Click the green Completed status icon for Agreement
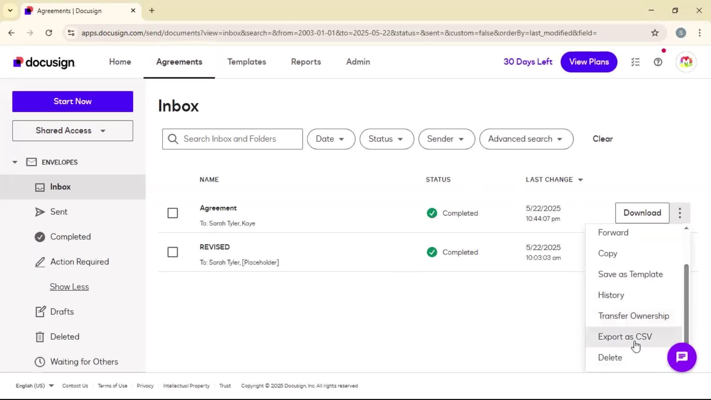The height and width of the screenshot is (400, 711). pyautogui.click(x=432, y=213)
